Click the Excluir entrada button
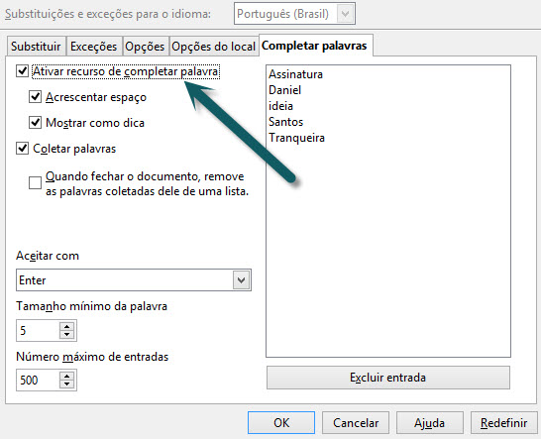Image resolution: width=541 pixels, height=439 pixels. 388,378
